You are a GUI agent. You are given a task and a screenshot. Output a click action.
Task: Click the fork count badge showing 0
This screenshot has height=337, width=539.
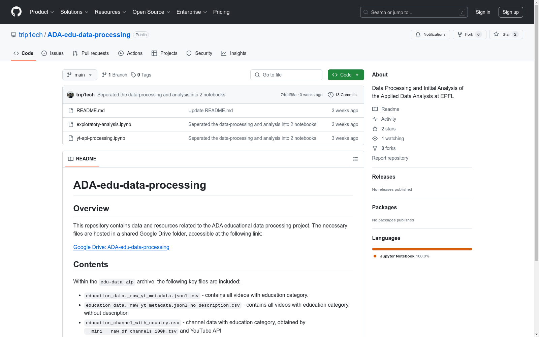point(478,34)
